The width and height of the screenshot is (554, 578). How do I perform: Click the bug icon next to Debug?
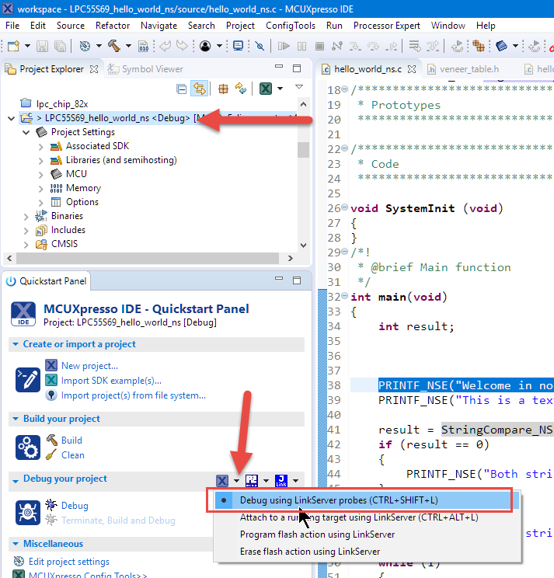pos(52,505)
